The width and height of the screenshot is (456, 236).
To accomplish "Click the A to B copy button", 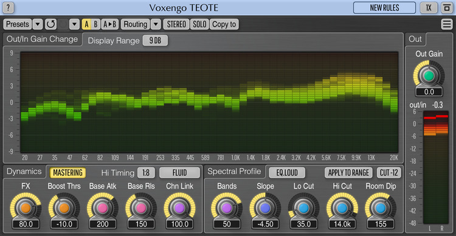I will click(x=110, y=24).
